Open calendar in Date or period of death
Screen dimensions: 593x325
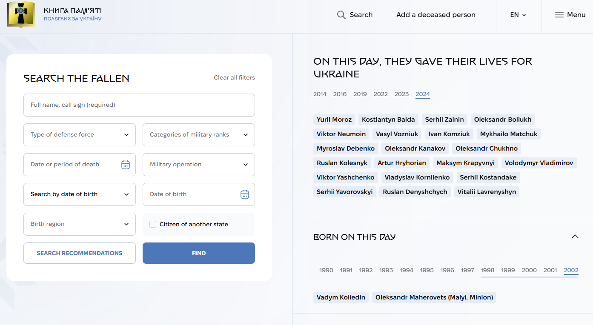click(x=125, y=165)
